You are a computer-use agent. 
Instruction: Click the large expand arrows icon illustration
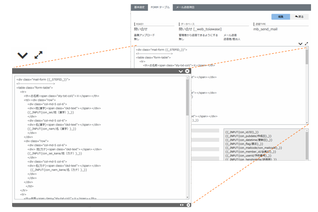39,55
